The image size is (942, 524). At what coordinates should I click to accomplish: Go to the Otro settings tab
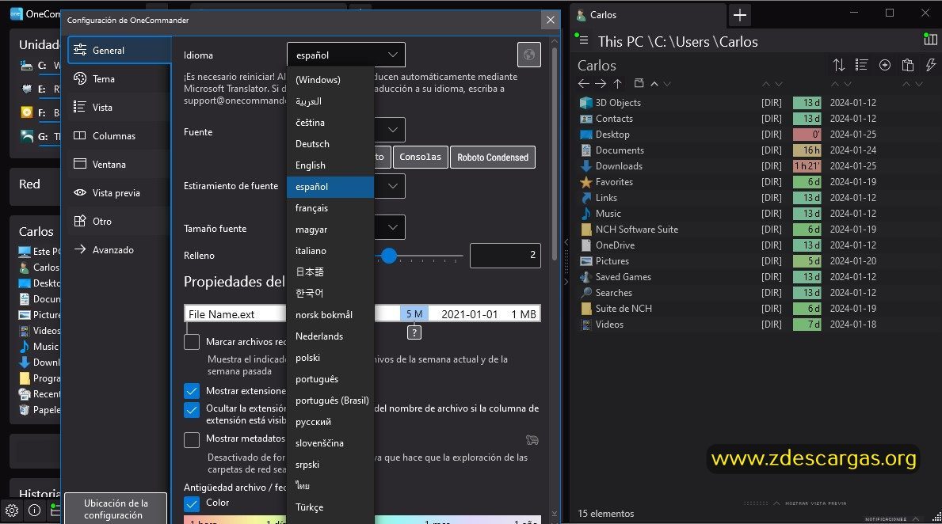click(119, 221)
